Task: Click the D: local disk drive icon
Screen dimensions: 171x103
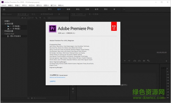Action: pos(8,29)
